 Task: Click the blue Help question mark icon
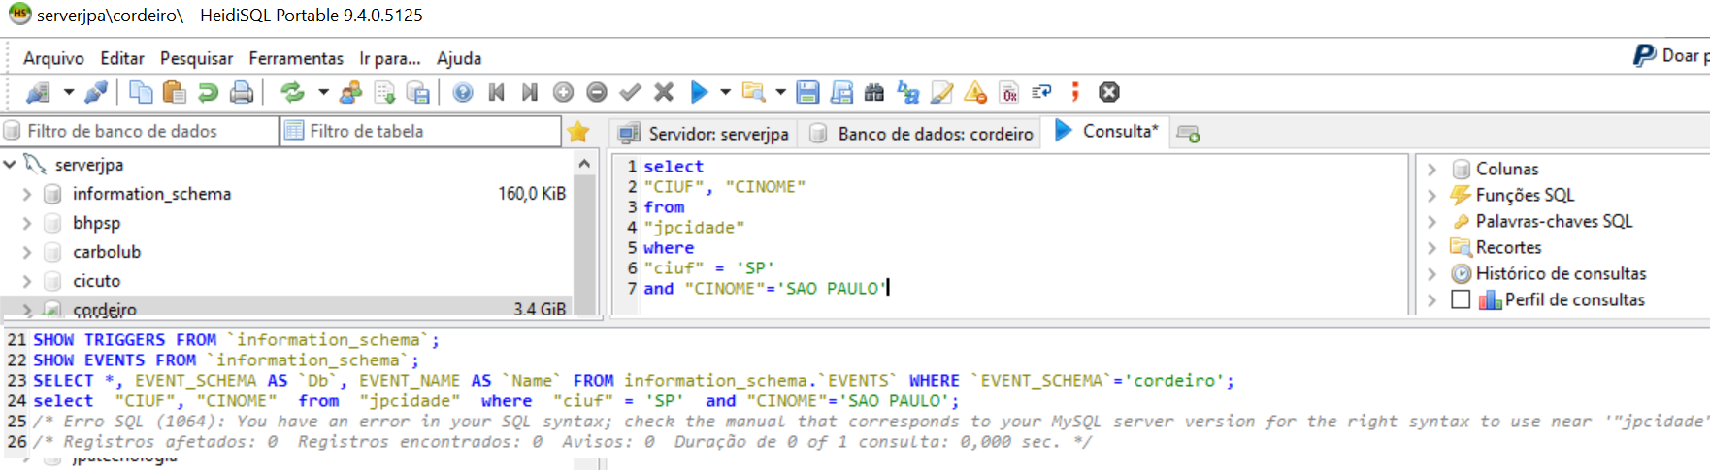pos(463,92)
